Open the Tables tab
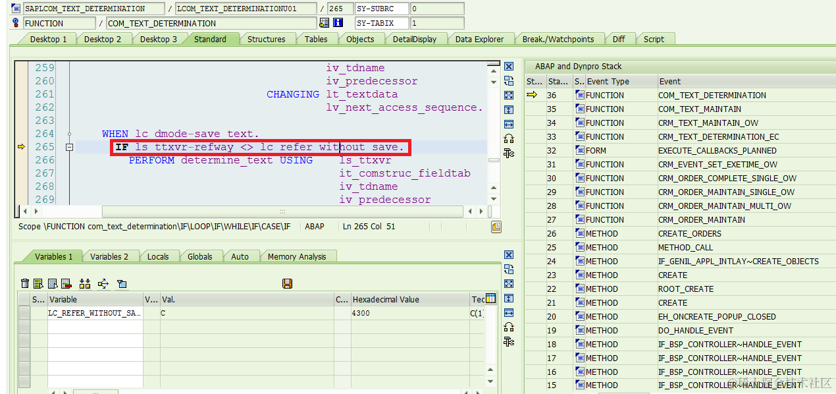This screenshot has width=836, height=394. [x=316, y=39]
